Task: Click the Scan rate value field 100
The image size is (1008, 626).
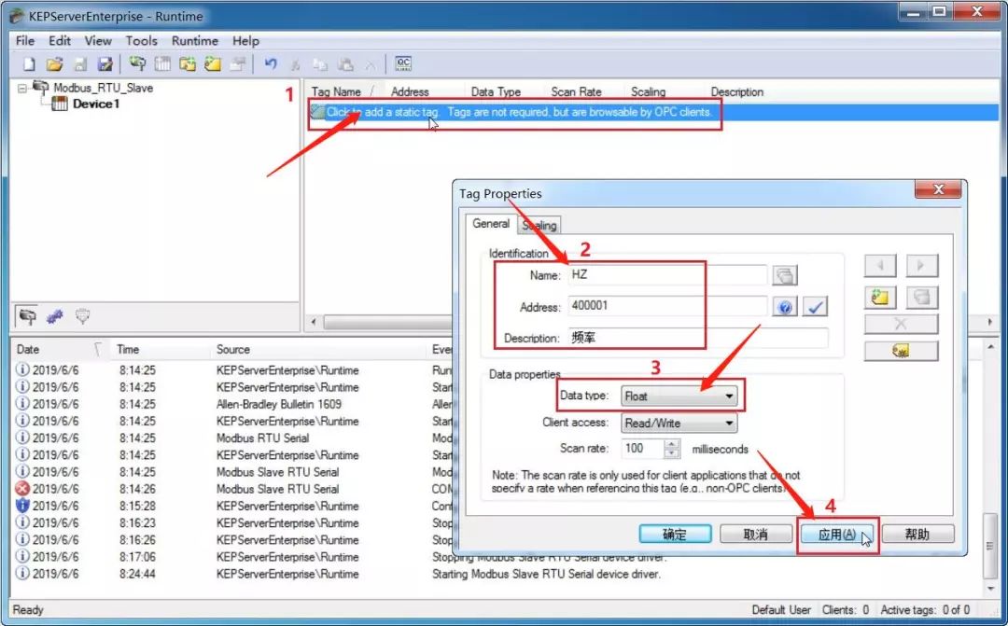Action: [643, 449]
